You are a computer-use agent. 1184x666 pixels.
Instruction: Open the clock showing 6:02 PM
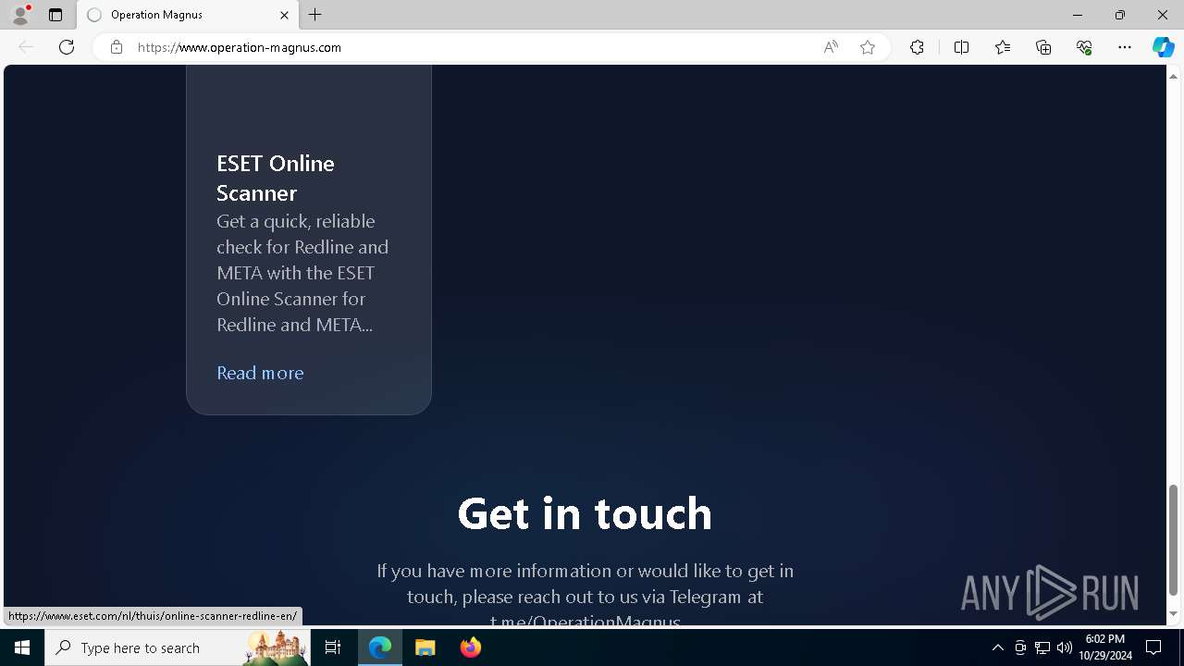(1104, 647)
